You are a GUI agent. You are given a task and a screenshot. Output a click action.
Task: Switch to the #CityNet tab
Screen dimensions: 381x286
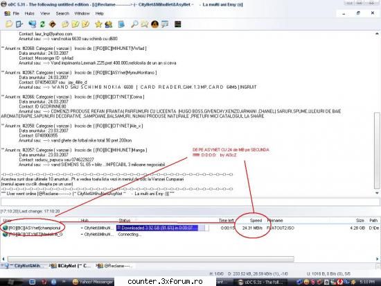click(71, 266)
